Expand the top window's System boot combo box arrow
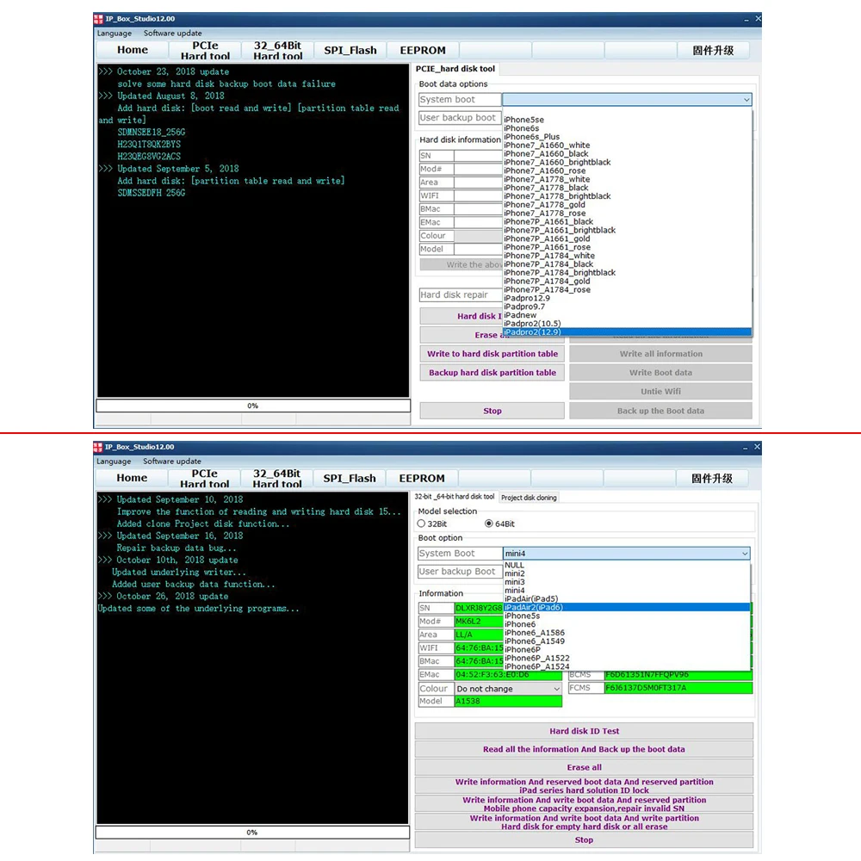 point(746,99)
